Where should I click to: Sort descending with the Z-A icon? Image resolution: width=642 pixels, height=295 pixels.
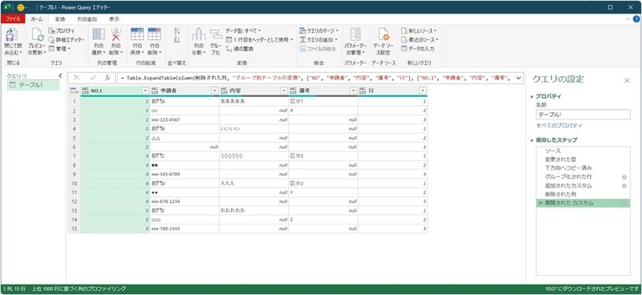pyautogui.click(x=177, y=40)
